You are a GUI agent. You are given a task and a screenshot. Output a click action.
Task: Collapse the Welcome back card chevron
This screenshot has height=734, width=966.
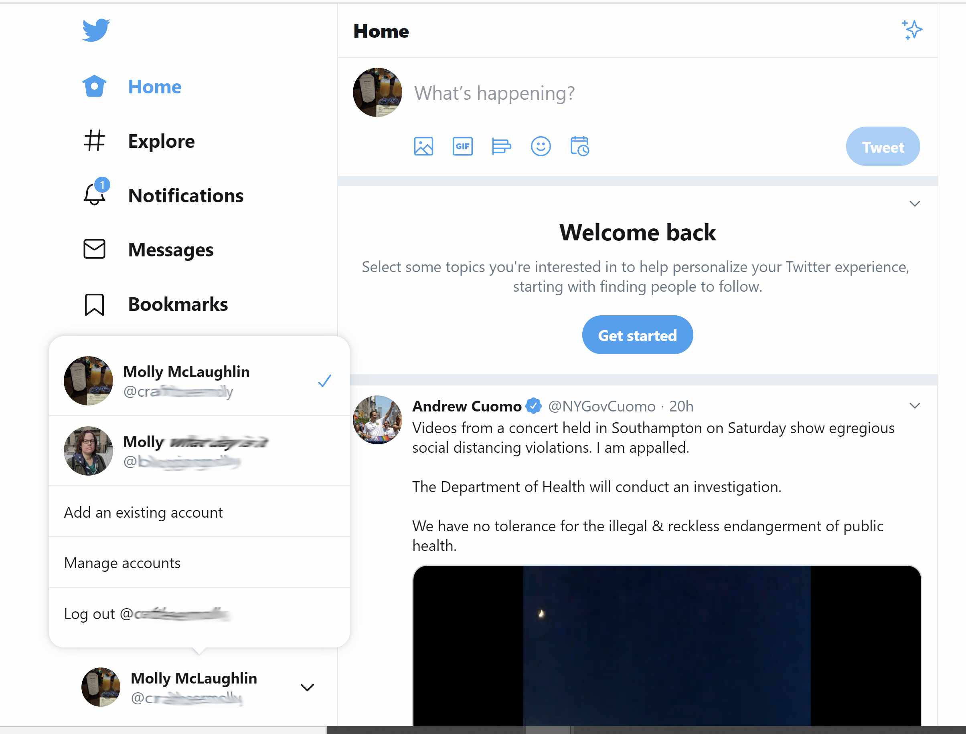[x=914, y=204]
